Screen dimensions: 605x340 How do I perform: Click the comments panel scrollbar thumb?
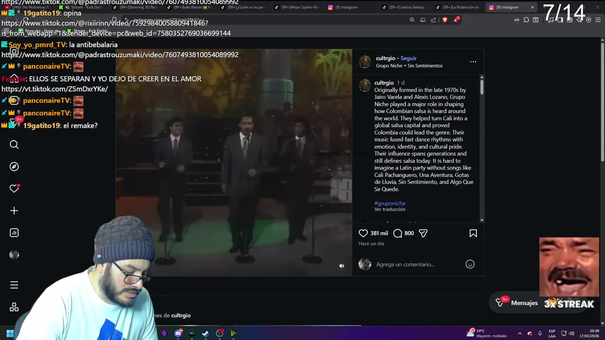[482, 87]
